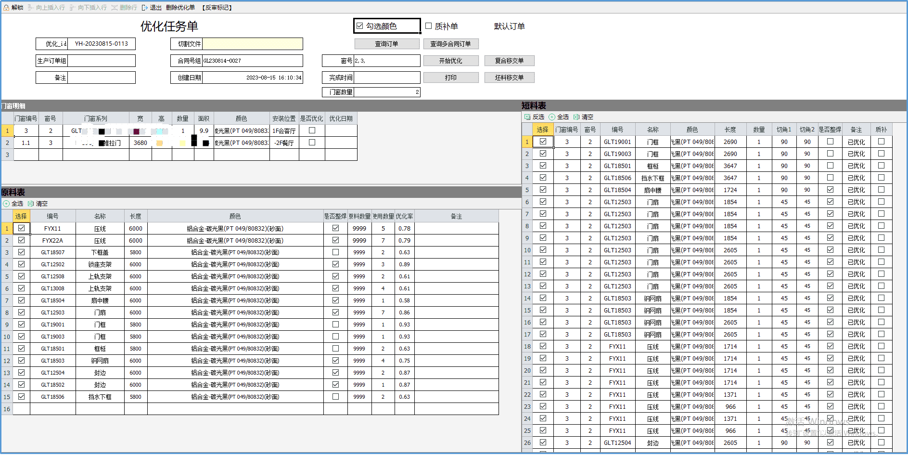Click the 解锁 unlock padlock icon
908x455 pixels.
pyautogui.click(x=6, y=8)
